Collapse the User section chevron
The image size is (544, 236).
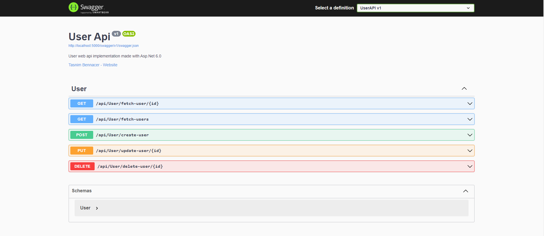pos(464,89)
